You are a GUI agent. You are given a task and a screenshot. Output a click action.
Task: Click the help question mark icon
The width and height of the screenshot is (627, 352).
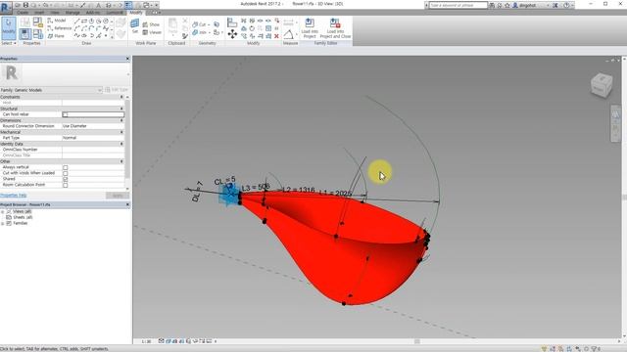click(566, 5)
